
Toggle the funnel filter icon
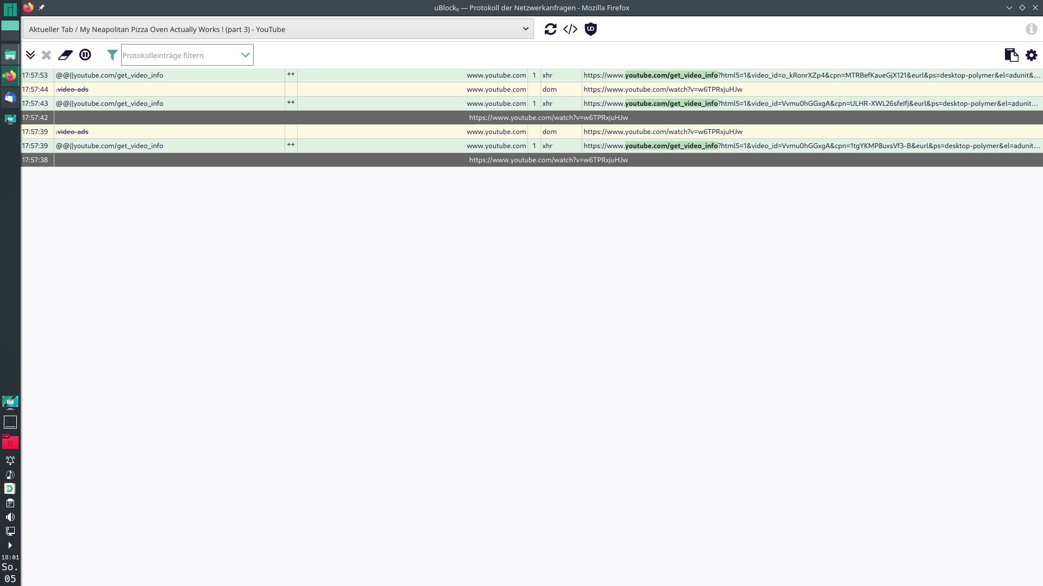(112, 55)
